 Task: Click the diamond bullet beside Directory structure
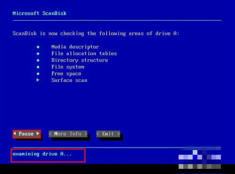click(x=38, y=61)
